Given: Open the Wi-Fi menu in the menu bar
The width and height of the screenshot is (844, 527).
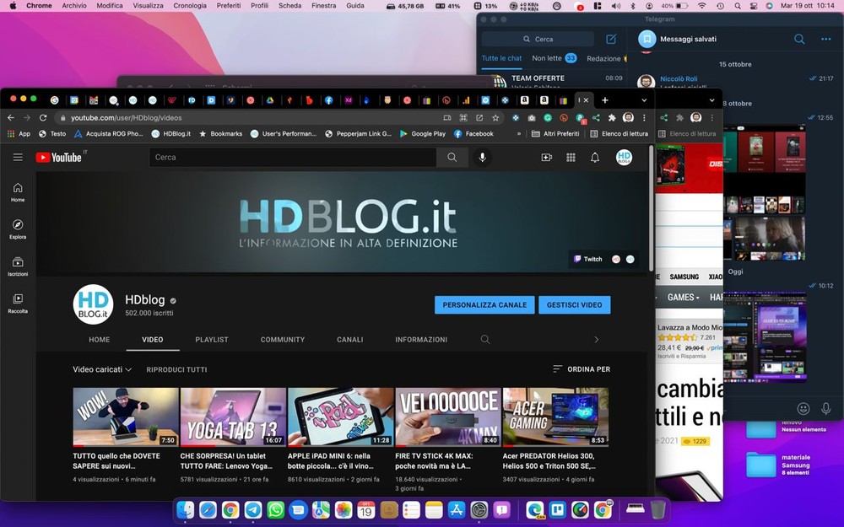Looking at the screenshot, I should (x=701, y=5).
